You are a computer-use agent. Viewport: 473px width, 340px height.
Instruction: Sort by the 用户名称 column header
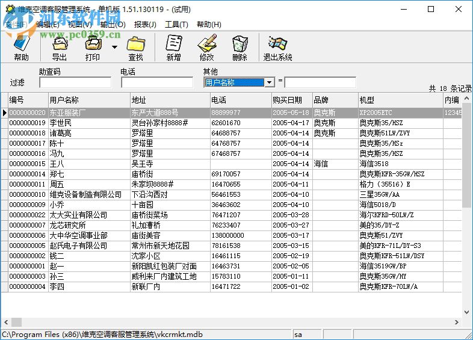tap(89, 100)
